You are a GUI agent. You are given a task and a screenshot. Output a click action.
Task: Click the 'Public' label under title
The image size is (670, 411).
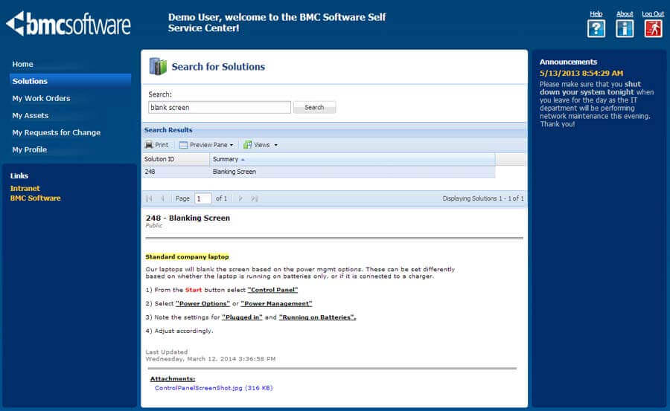(x=154, y=225)
